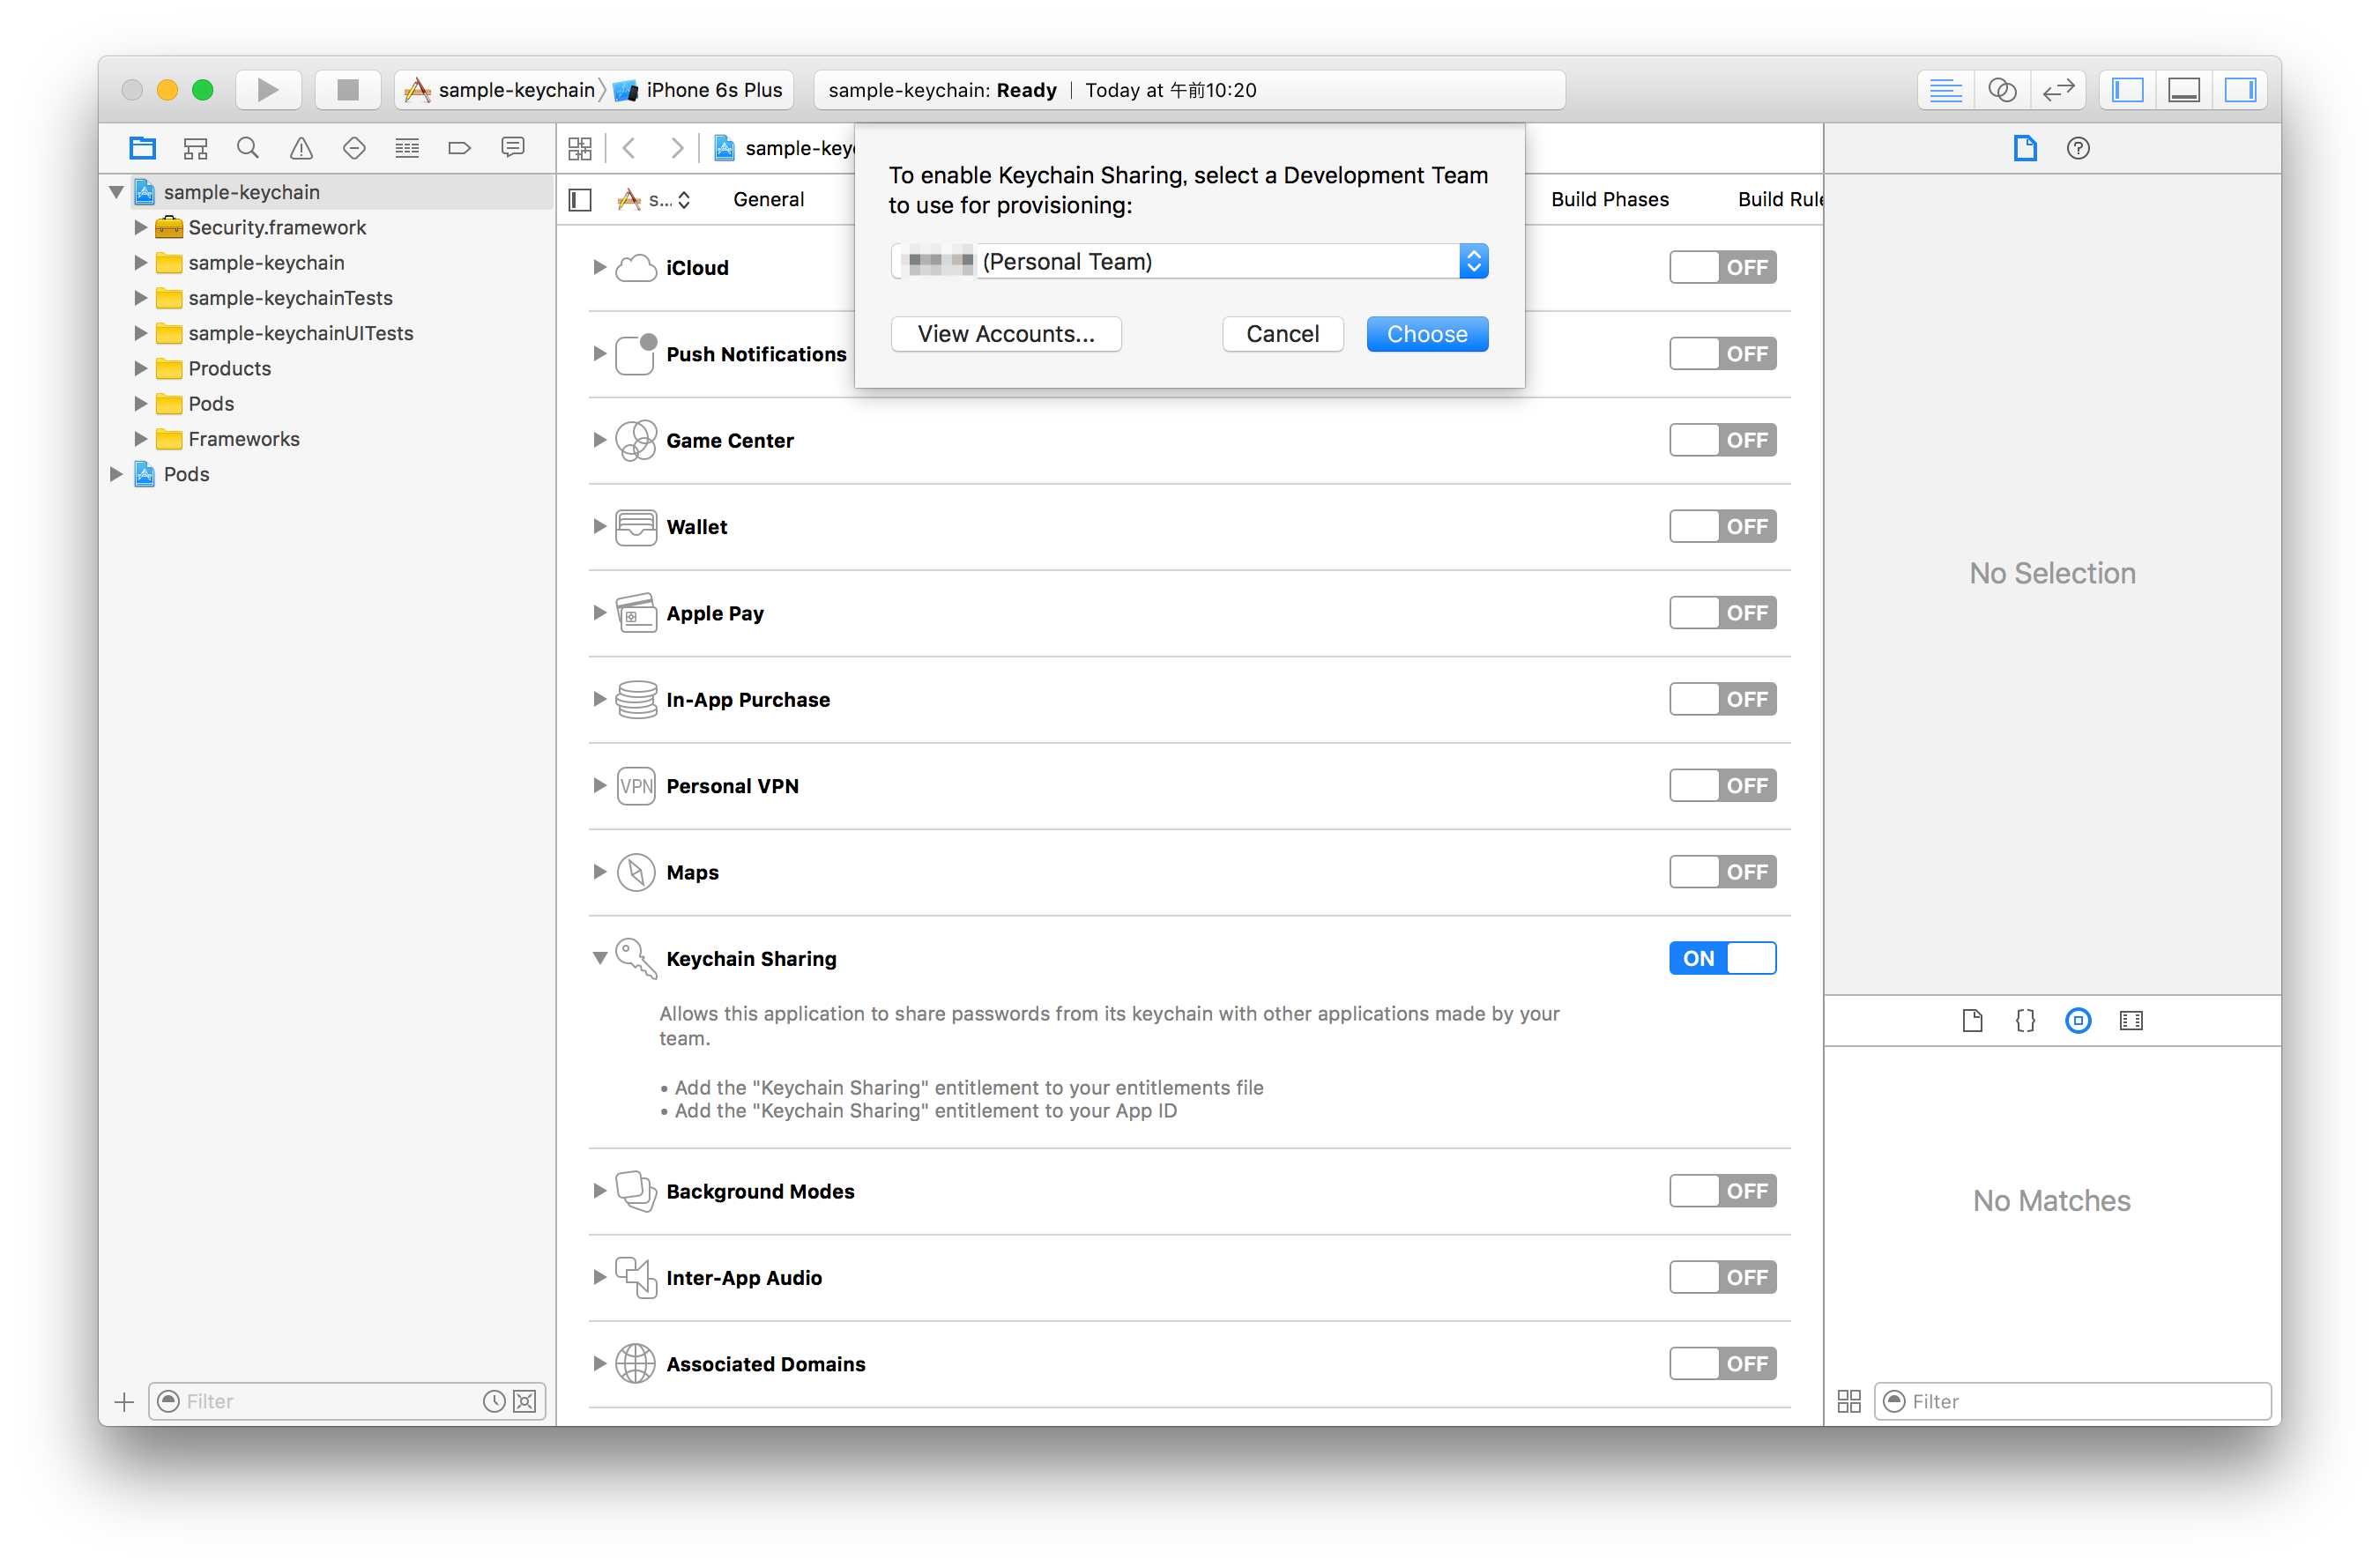This screenshot has width=2380, height=1567.
Task: Open Quick Help in the utilities panel
Action: pos(2078,148)
